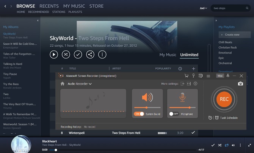Open the Audio Recorder dropdown
The height and width of the screenshot is (153, 254).
(x=80, y=84)
